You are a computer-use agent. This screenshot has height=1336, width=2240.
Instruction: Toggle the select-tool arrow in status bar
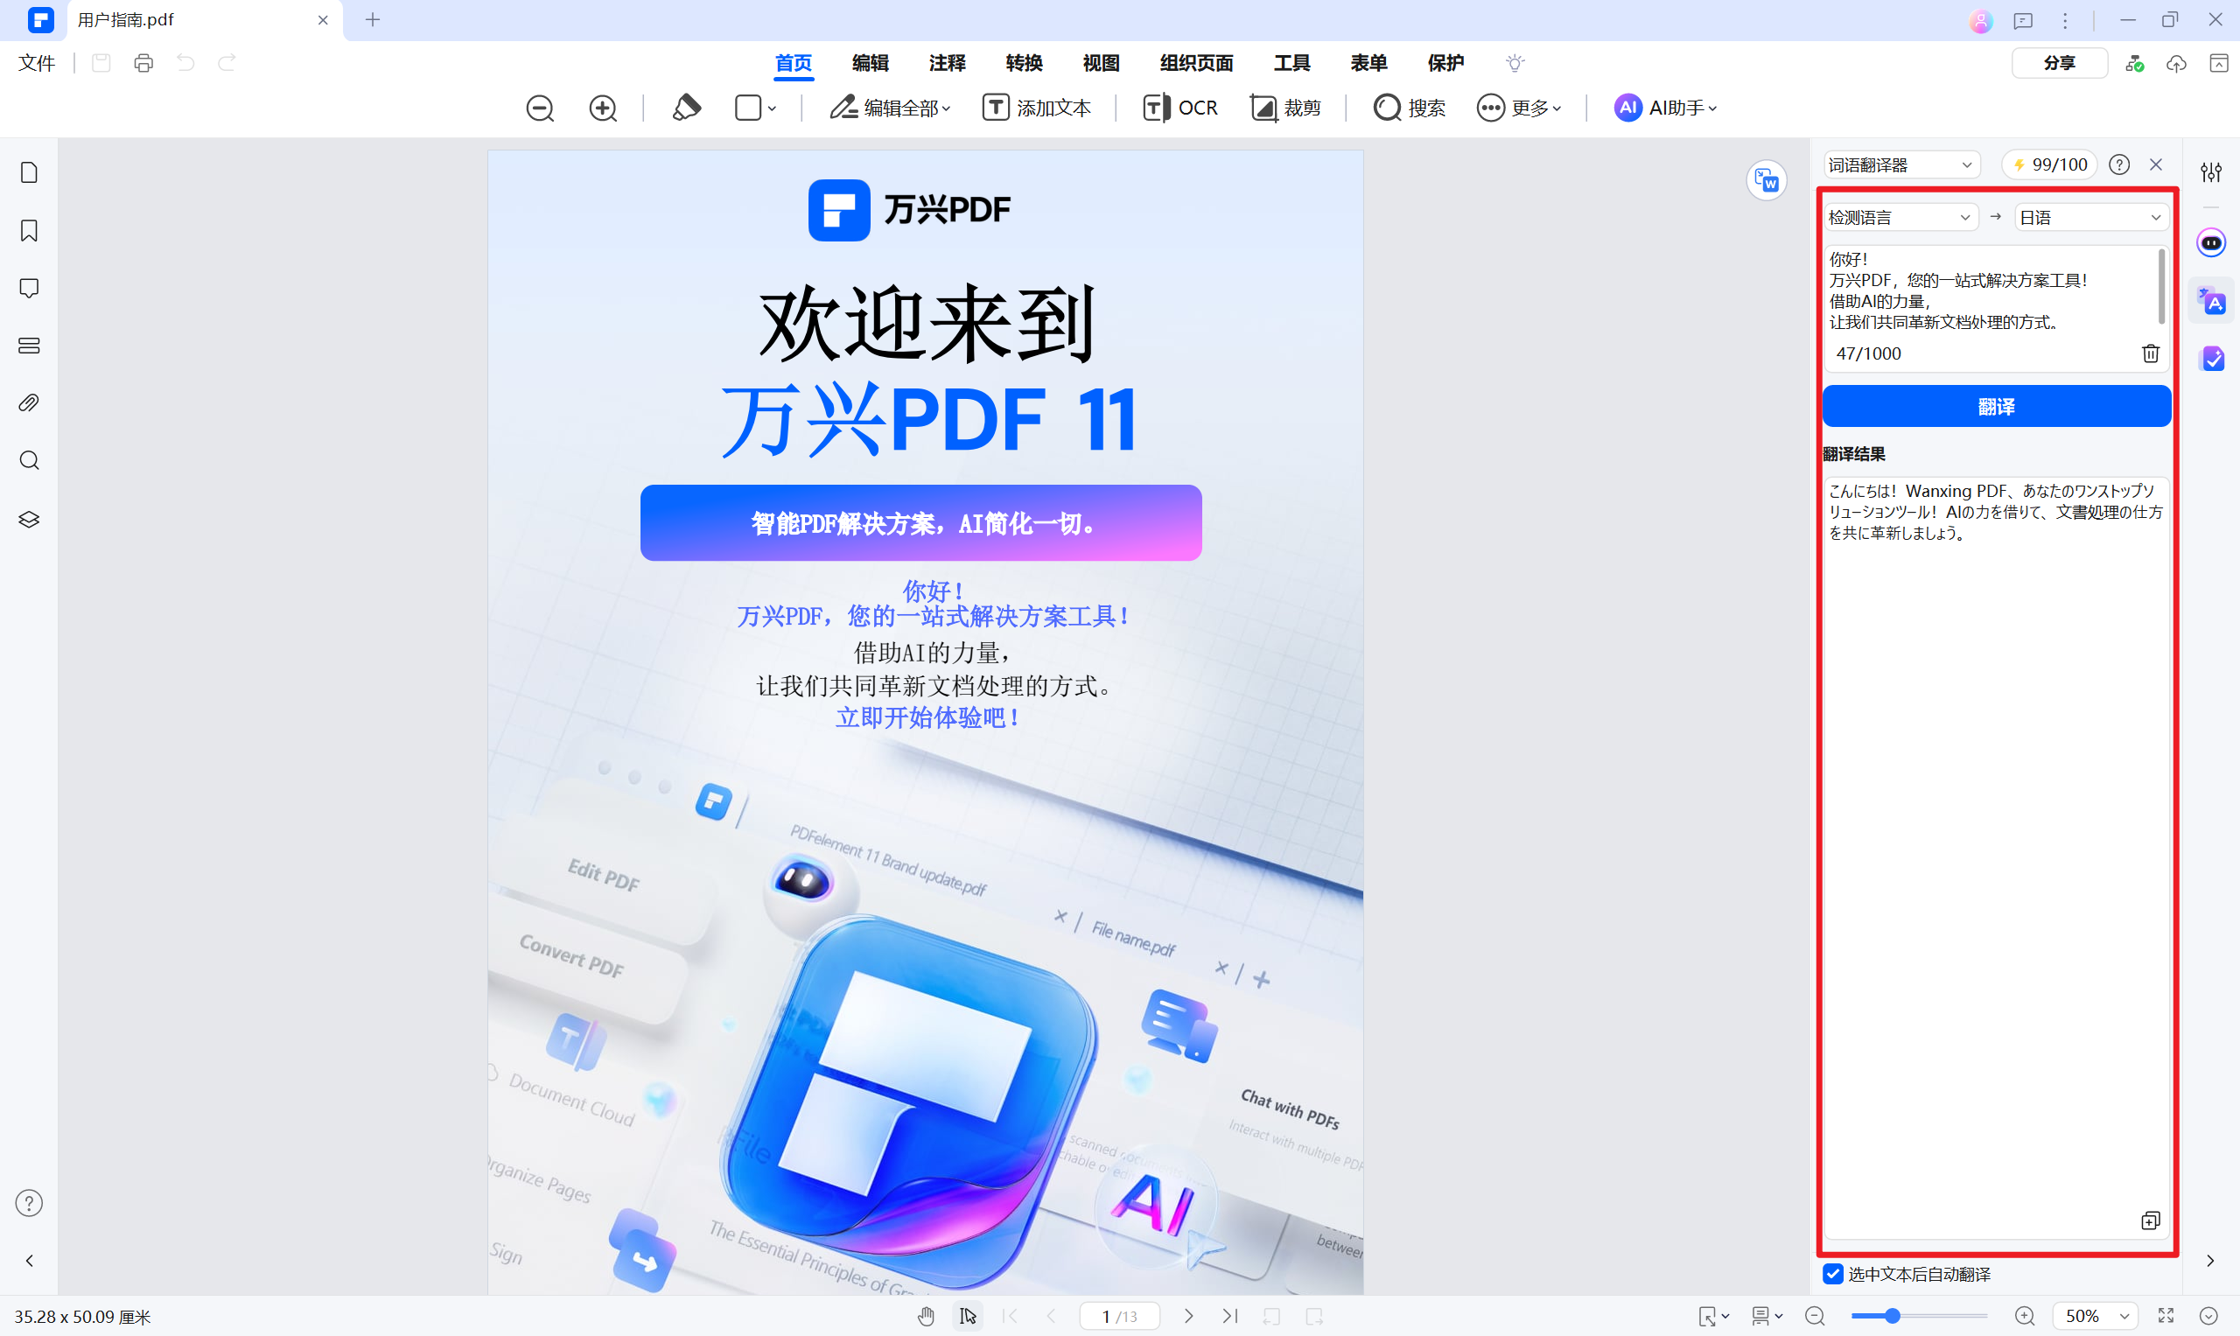pyautogui.click(x=968, y=1316)
